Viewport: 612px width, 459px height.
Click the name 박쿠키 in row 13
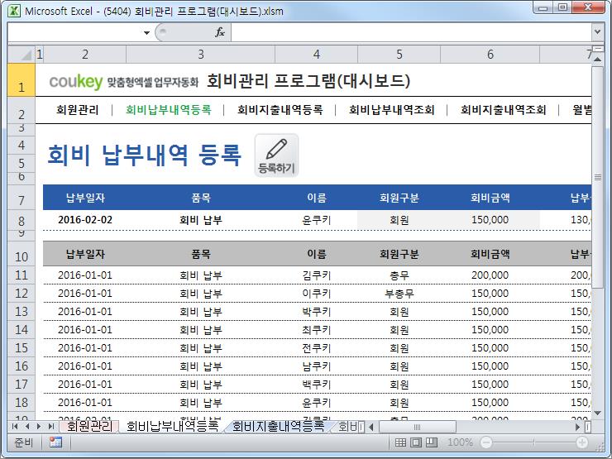316,312
